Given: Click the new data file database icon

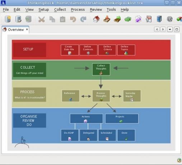Looking at the screenshot, I should click(8, 19).
